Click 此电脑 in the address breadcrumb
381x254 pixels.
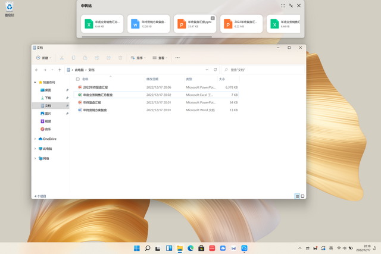79,70
